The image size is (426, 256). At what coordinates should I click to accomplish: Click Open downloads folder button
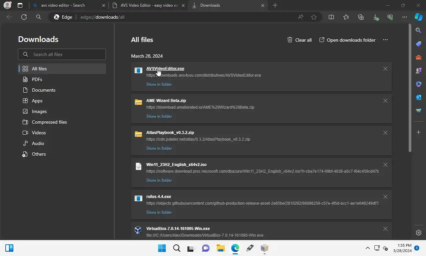coord(347,40)
